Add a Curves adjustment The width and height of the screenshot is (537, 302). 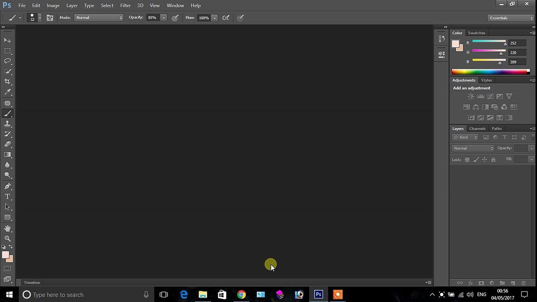click(x=490, y=96)
